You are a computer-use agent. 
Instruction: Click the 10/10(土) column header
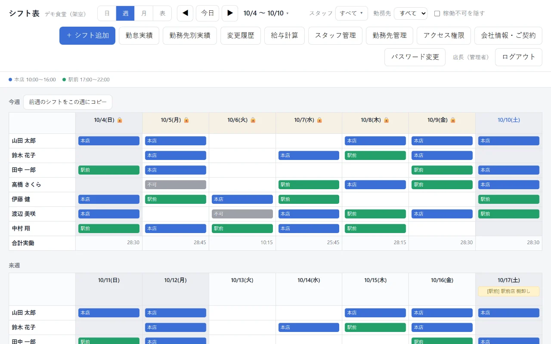[509, 123]
